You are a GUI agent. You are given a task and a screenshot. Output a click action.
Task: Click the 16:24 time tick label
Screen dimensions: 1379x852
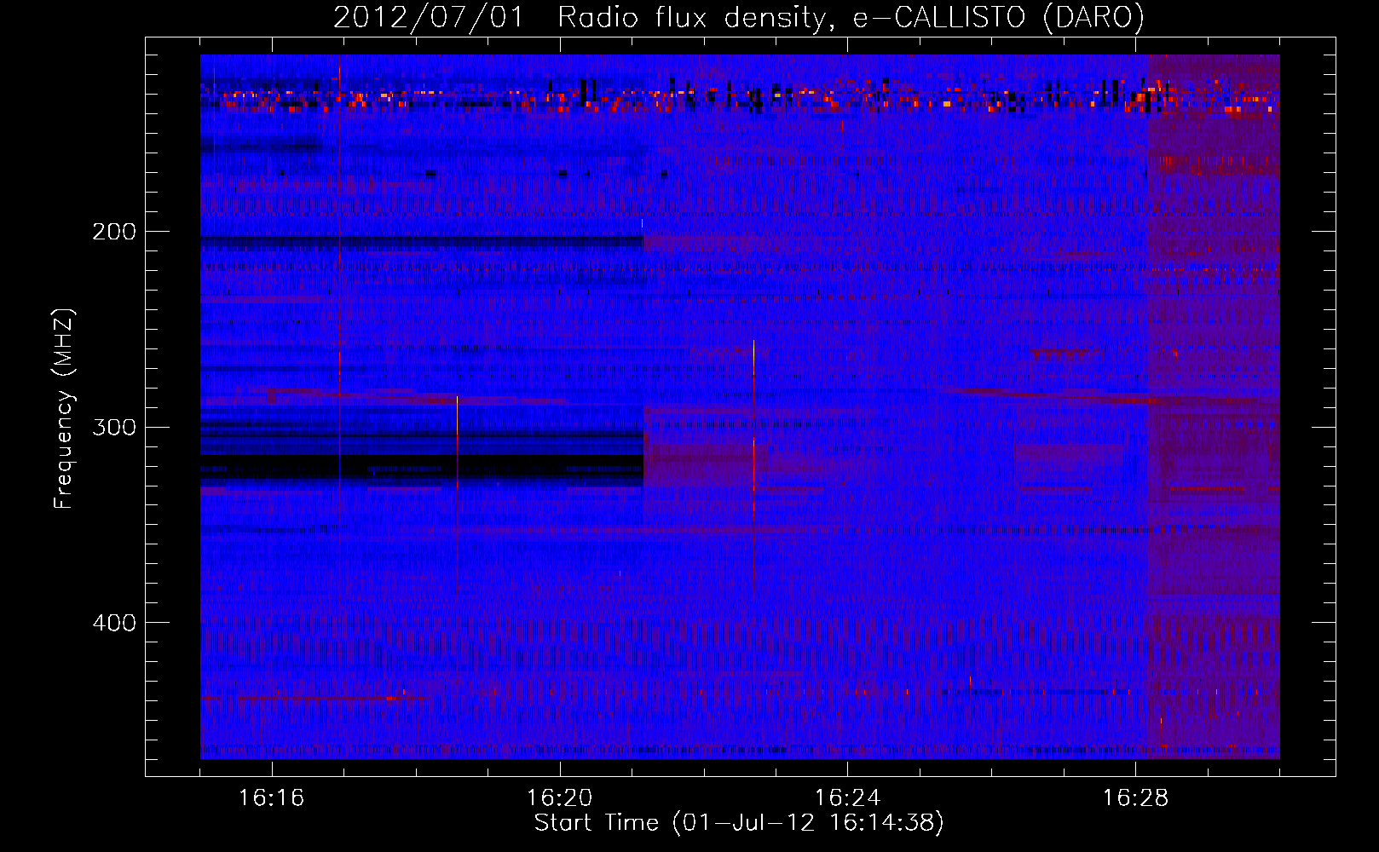pyautogui.click(x=847, y=798)
